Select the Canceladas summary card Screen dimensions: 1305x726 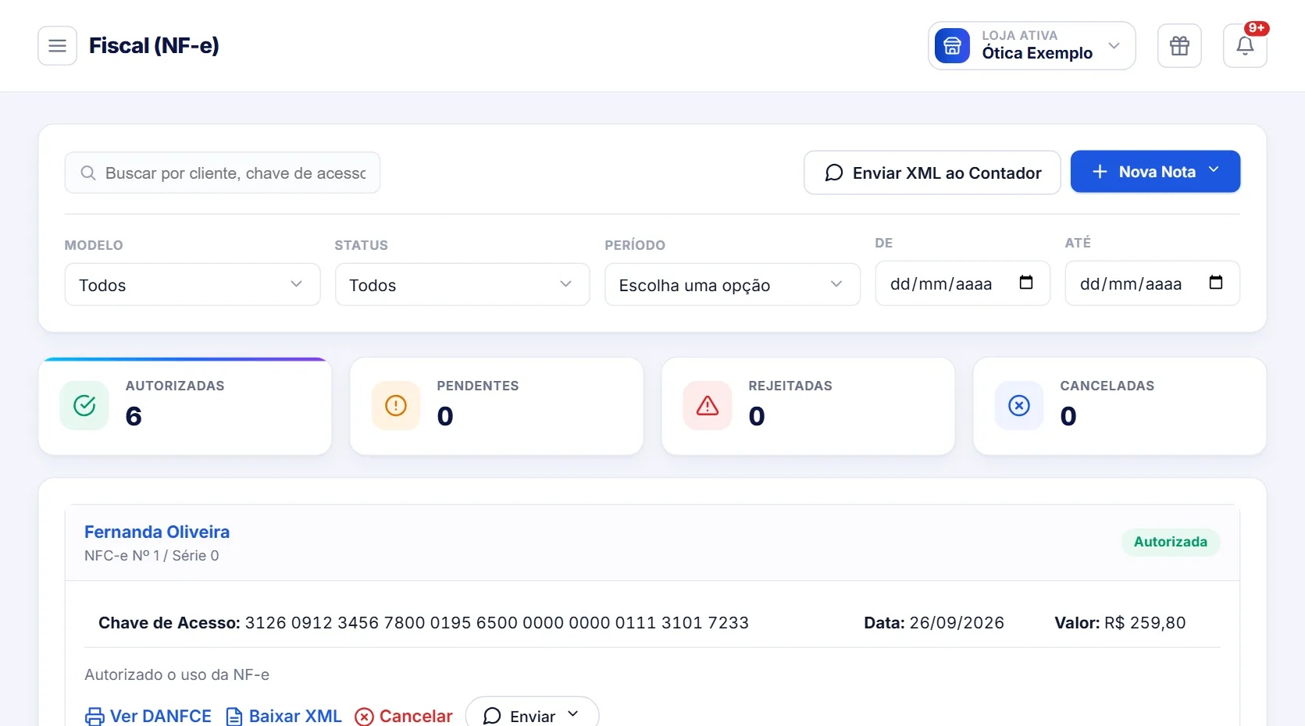[x=1120, y=406]
